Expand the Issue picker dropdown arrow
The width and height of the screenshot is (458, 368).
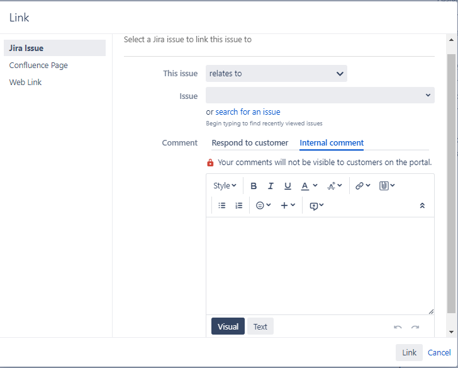coord(428,95)
